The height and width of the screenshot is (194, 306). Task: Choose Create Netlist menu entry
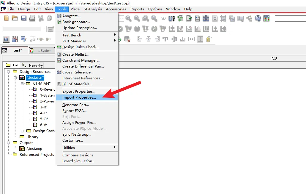click(x=87, y=54)
